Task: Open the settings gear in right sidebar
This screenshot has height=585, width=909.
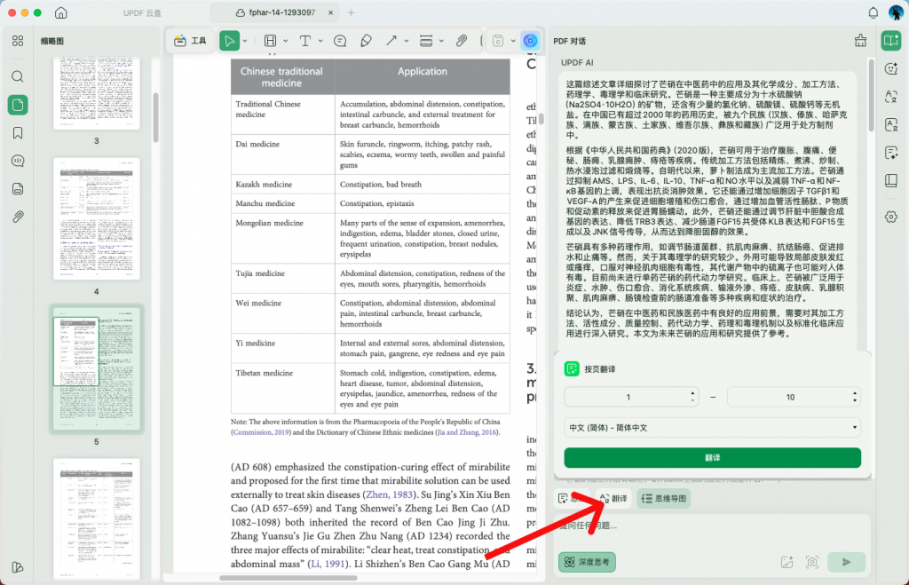Action: coord(891,217)
